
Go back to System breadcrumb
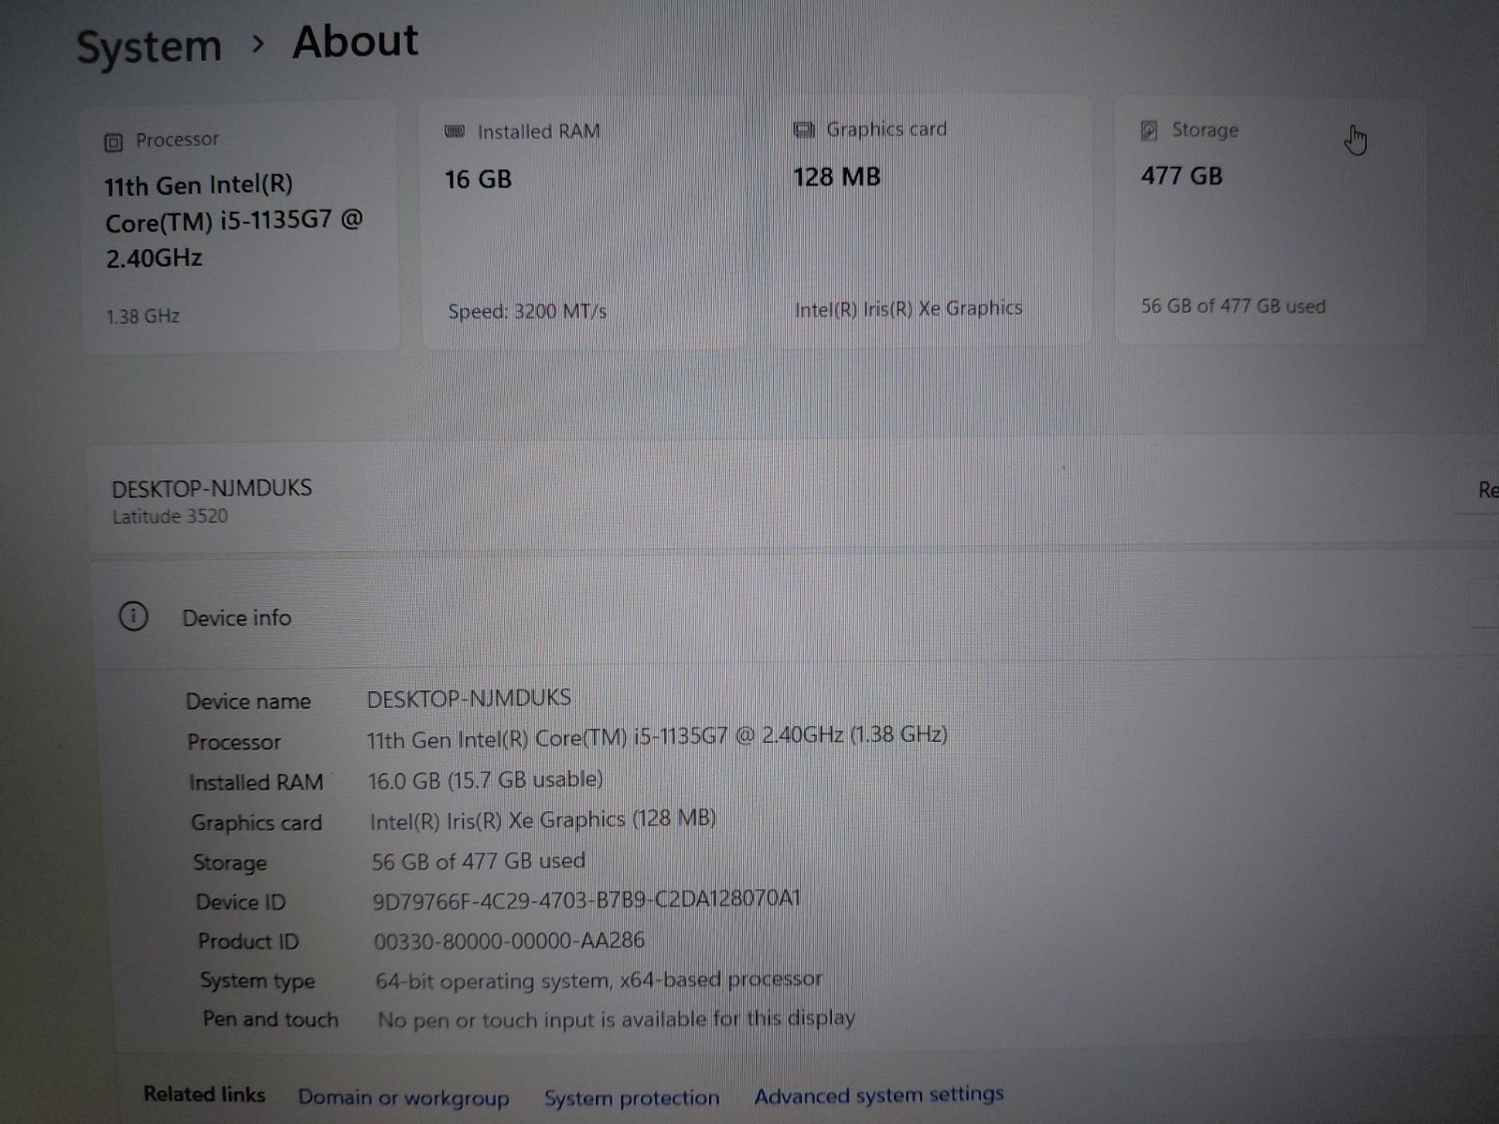(x=149, y=46)
